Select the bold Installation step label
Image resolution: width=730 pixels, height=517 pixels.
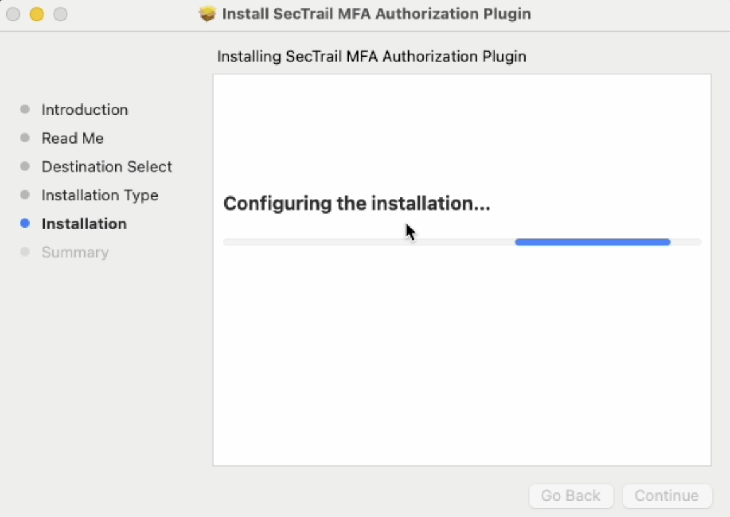coord(84,224)
